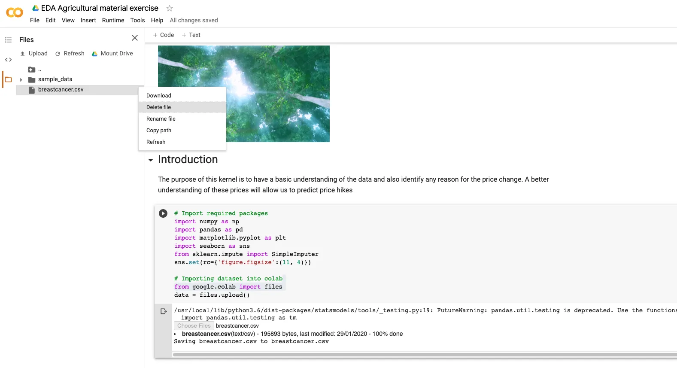677x368 pixels.
Task: Expand the sample_data folder arrow
Action: click(21, 79)
